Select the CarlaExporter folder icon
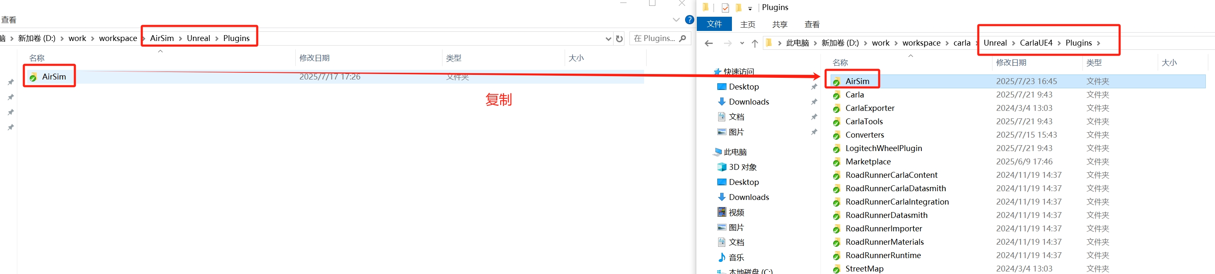Image resolution: width=1215 pixels, height=274 pixels. coord(836,108)
